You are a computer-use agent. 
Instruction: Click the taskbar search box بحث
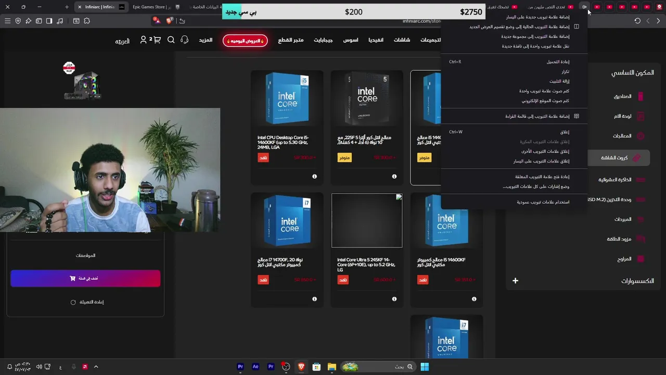pos(379,367)
